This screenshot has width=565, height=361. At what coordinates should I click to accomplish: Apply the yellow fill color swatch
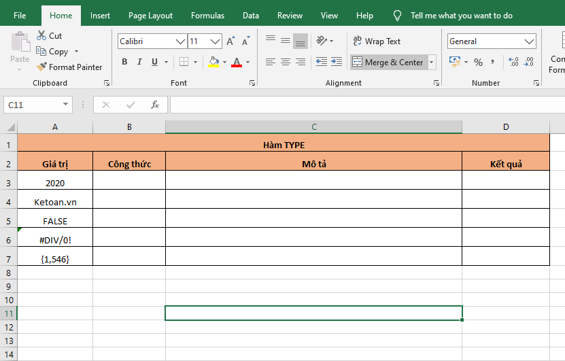214,62
